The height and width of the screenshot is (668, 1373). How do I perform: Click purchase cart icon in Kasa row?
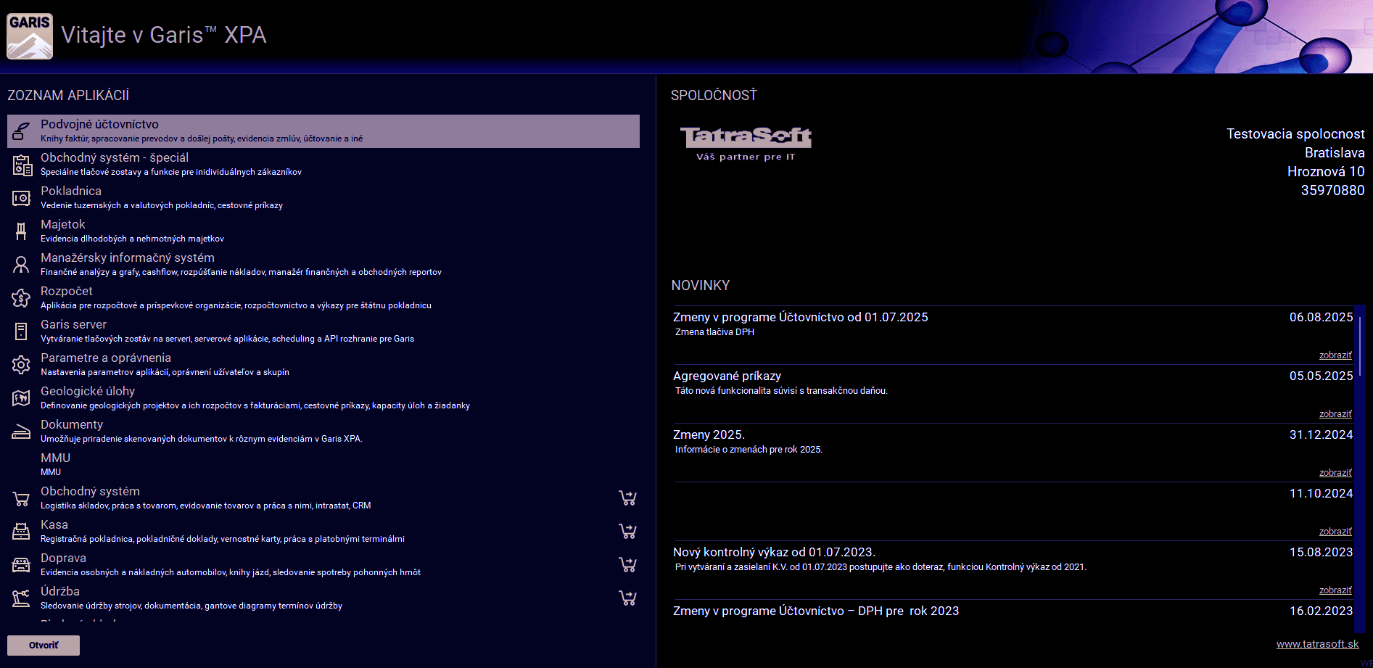click(x=627, y=531)
